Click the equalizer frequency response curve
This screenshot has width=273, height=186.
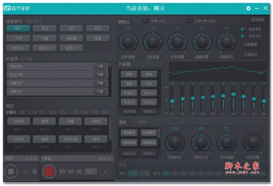[x=217, y=71]
